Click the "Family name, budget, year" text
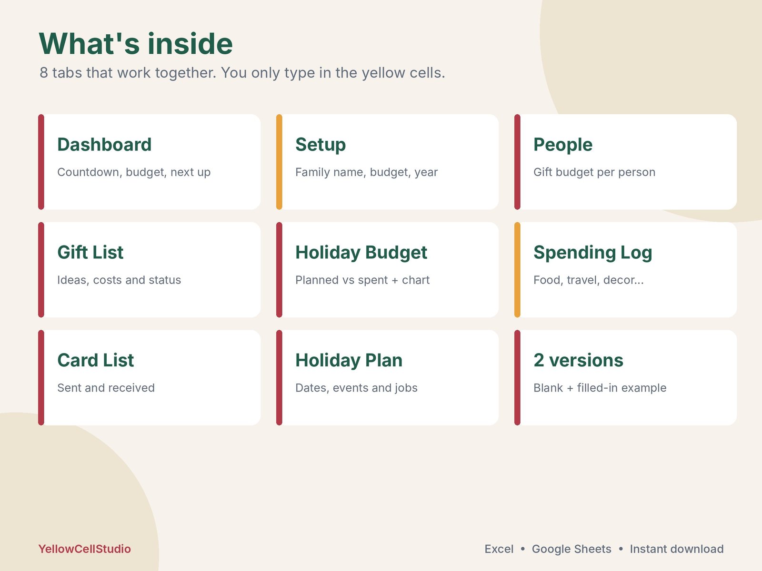Viewport: 762px width, 571px height. 366,172
